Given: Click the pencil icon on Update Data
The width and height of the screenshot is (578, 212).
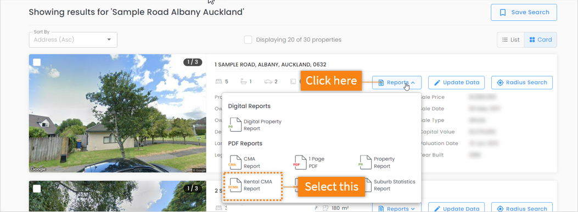Looking at the screenshot, I should click(x=437, y=82).
